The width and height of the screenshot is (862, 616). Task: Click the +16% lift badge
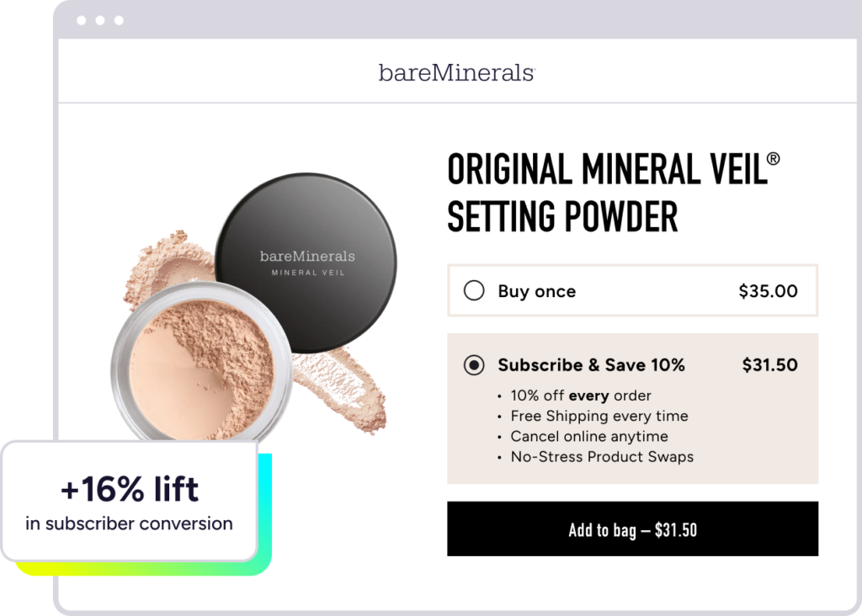129,502
